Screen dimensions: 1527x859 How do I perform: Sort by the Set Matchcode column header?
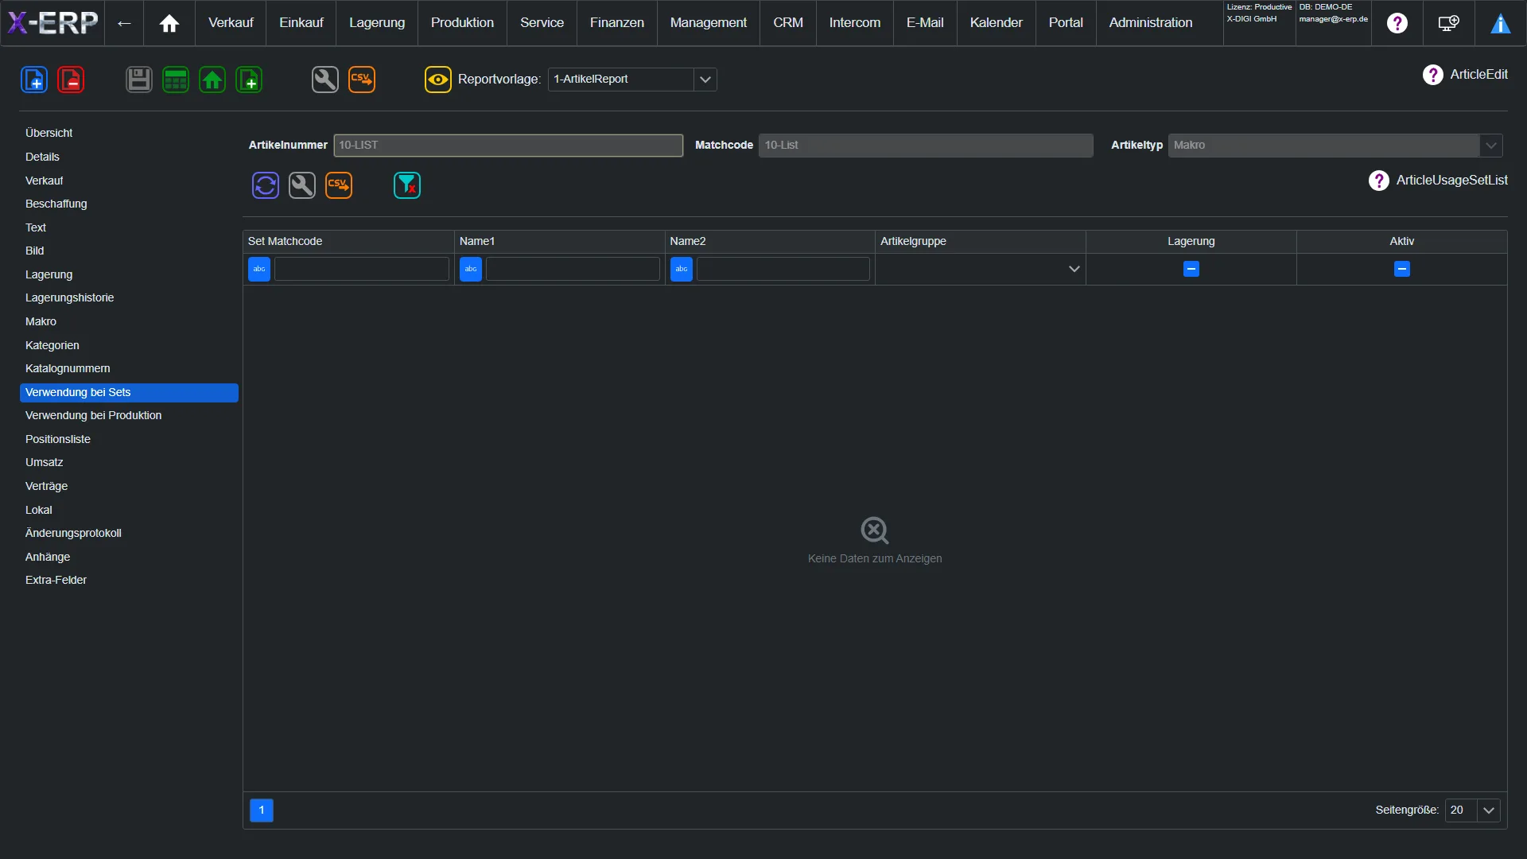click(x=348, y=242)
